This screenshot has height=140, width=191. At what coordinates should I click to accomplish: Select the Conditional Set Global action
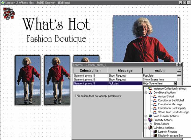click(171, 100)
